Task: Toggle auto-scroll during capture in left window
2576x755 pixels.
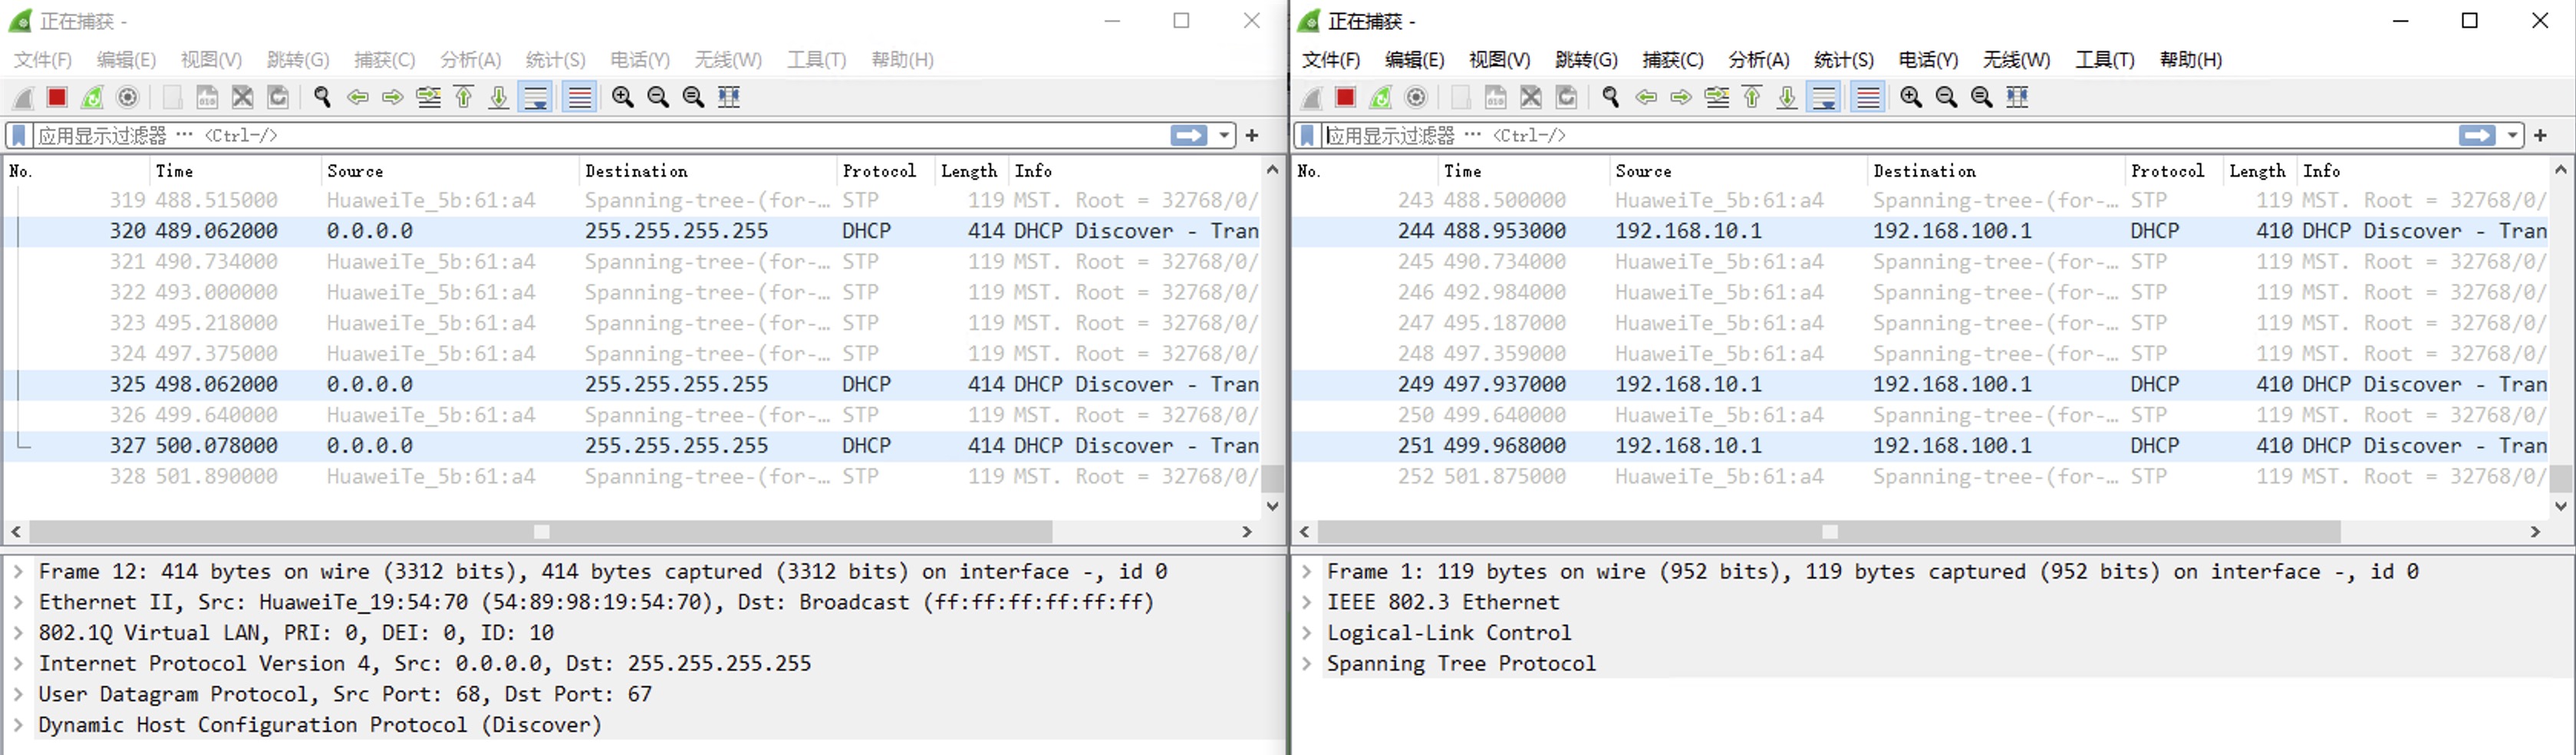Action: [536, 97]
